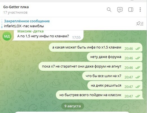Start a video chat via speech-bubble icon
Screen dimensions: 147x113
(120, 10)
